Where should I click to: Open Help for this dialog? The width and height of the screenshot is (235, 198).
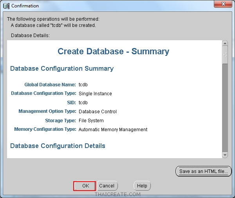[x=142, y=186]
